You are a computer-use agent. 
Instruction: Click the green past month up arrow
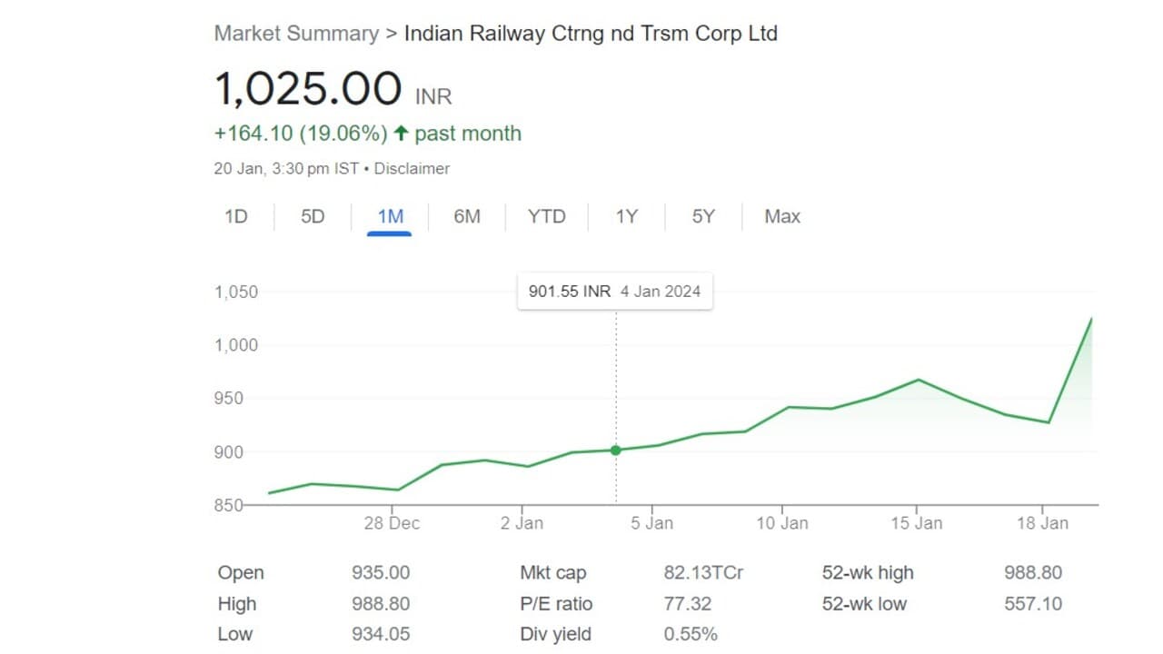pos(401,134)
